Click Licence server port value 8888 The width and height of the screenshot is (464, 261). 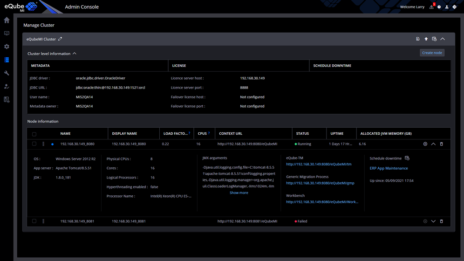coord(244,88)
